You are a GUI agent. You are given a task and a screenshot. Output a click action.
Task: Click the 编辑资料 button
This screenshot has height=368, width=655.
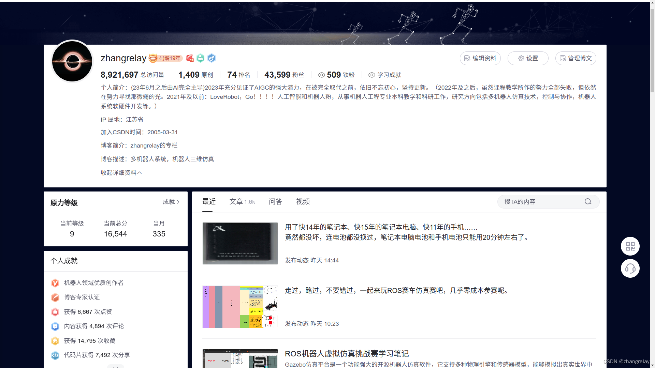tap(480, 58)
